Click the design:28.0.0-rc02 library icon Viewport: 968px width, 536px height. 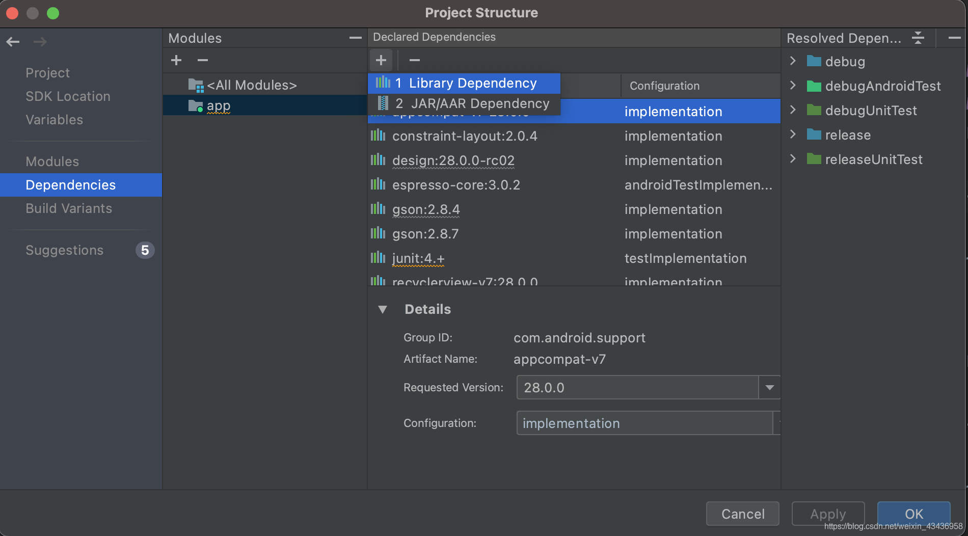378,160
